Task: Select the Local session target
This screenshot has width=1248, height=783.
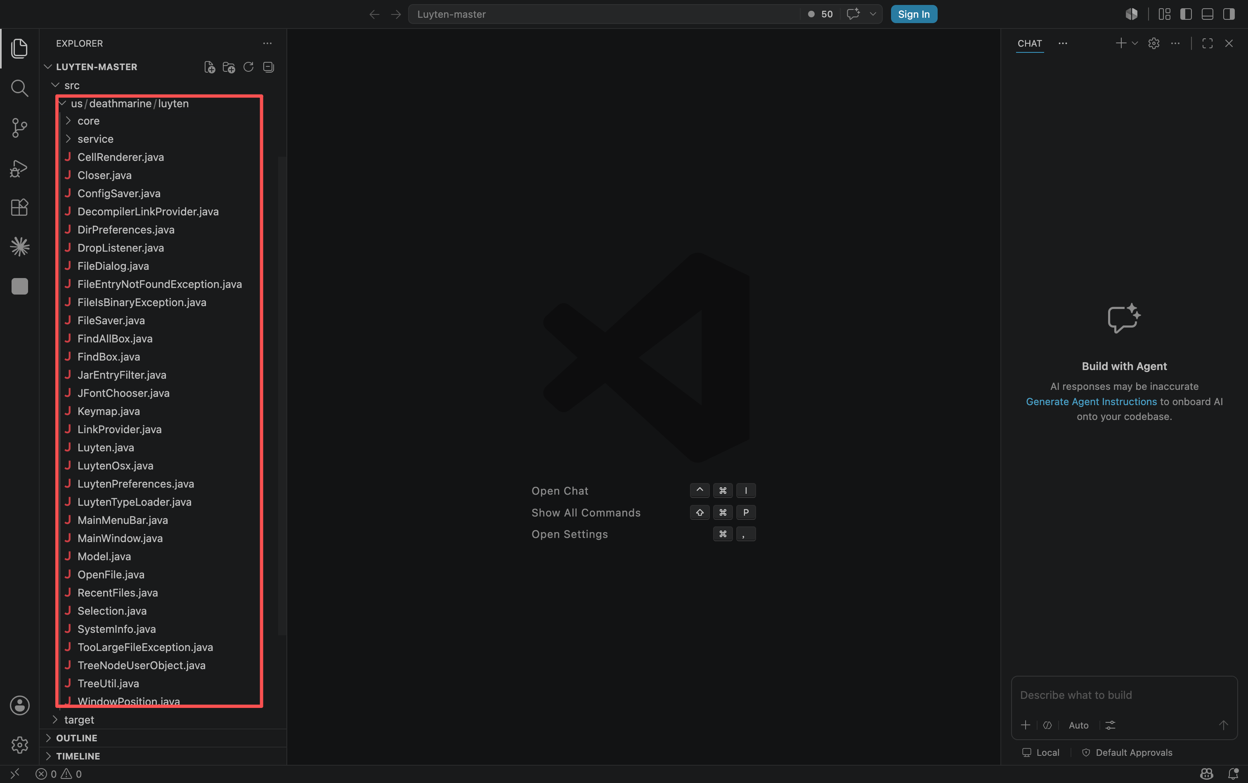Action: click(1040, 752)
